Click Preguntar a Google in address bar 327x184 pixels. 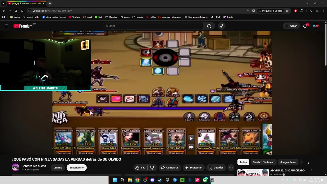click(270, 11)
